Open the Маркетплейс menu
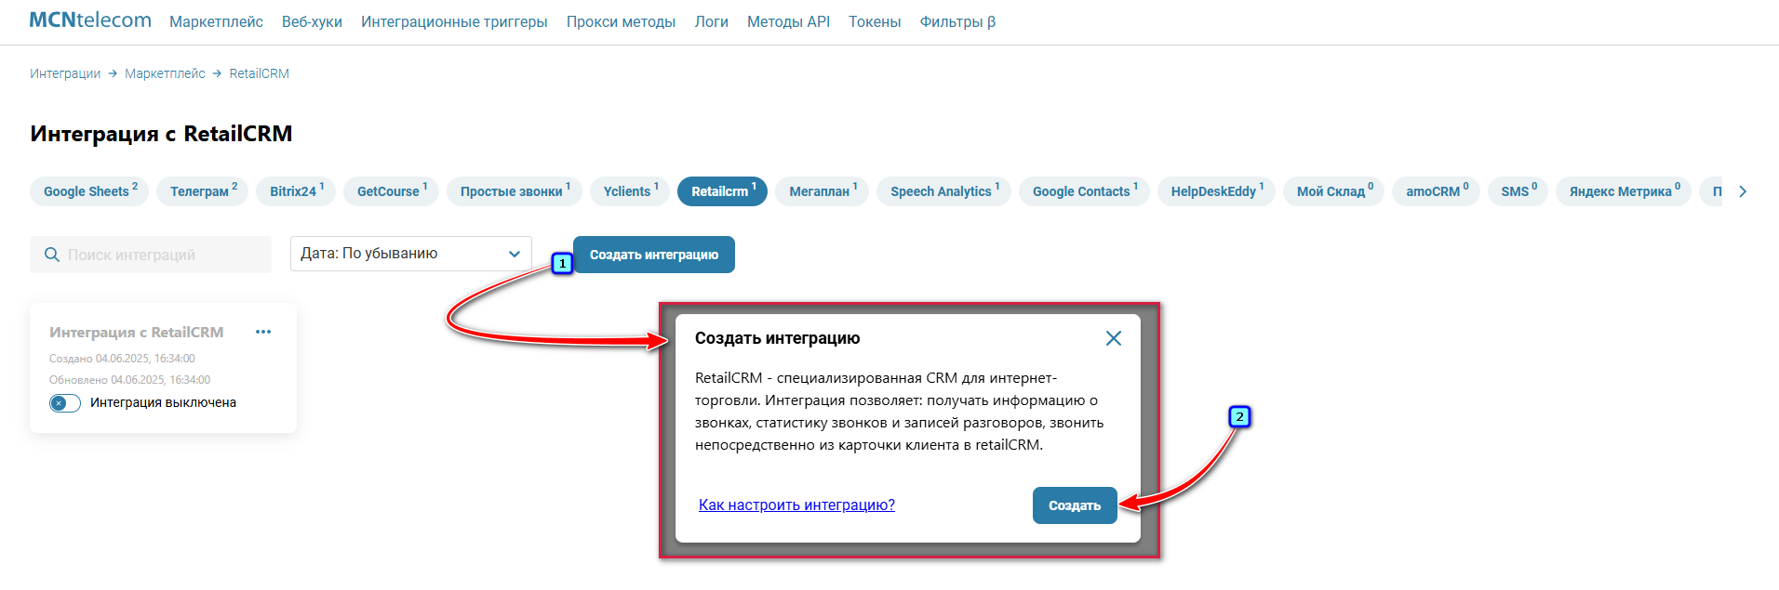 [216, 21]
